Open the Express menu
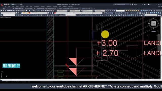This screenshot has width=162, height=91. [x=65, y=6]
